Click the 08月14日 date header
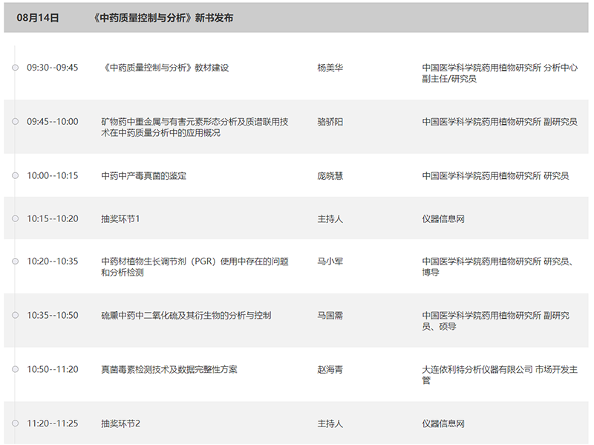Viewport: 594px width, 445px height. [38, 18]
